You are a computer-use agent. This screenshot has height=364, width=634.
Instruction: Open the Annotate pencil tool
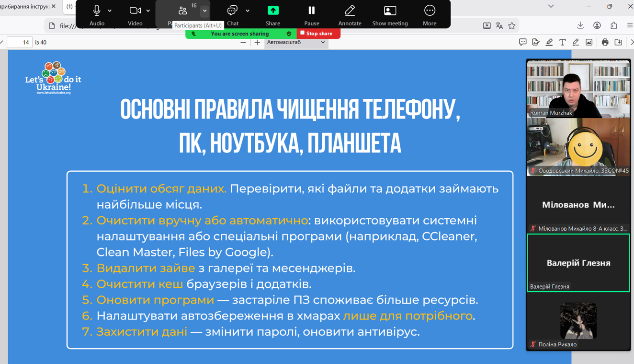[x=350, y=11]
